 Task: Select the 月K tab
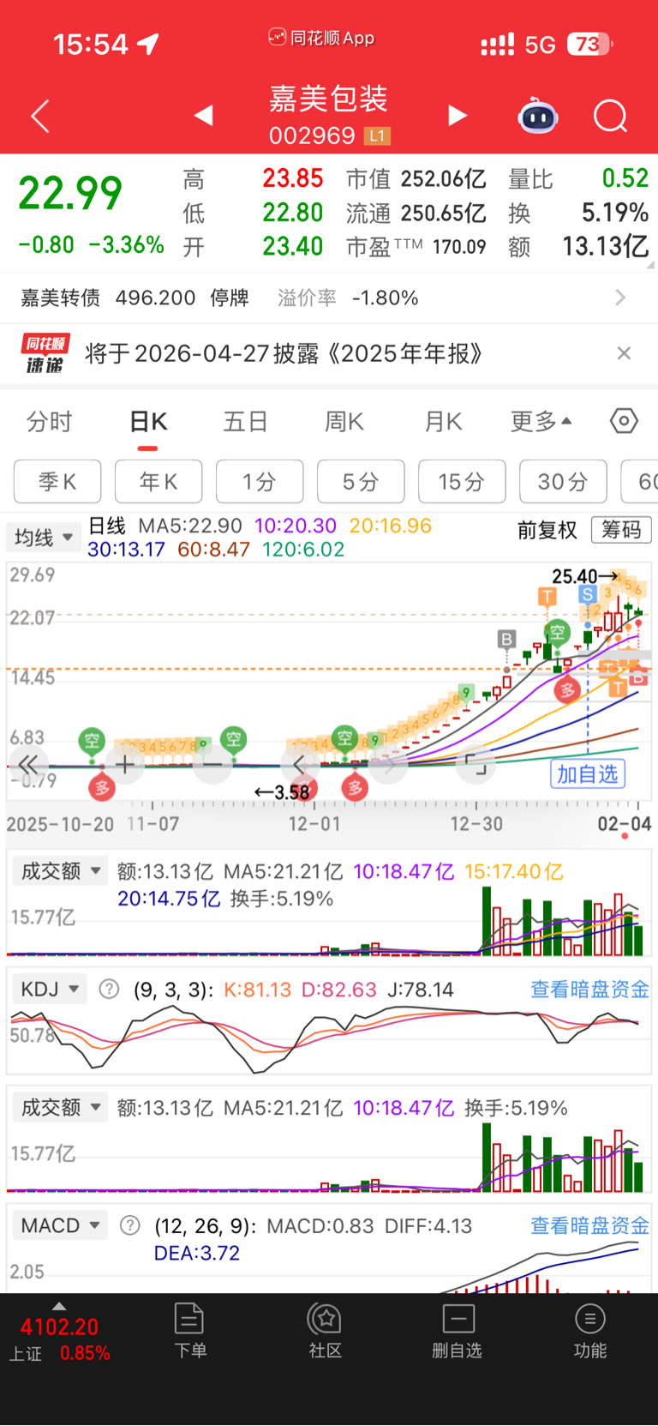(443, 422)
